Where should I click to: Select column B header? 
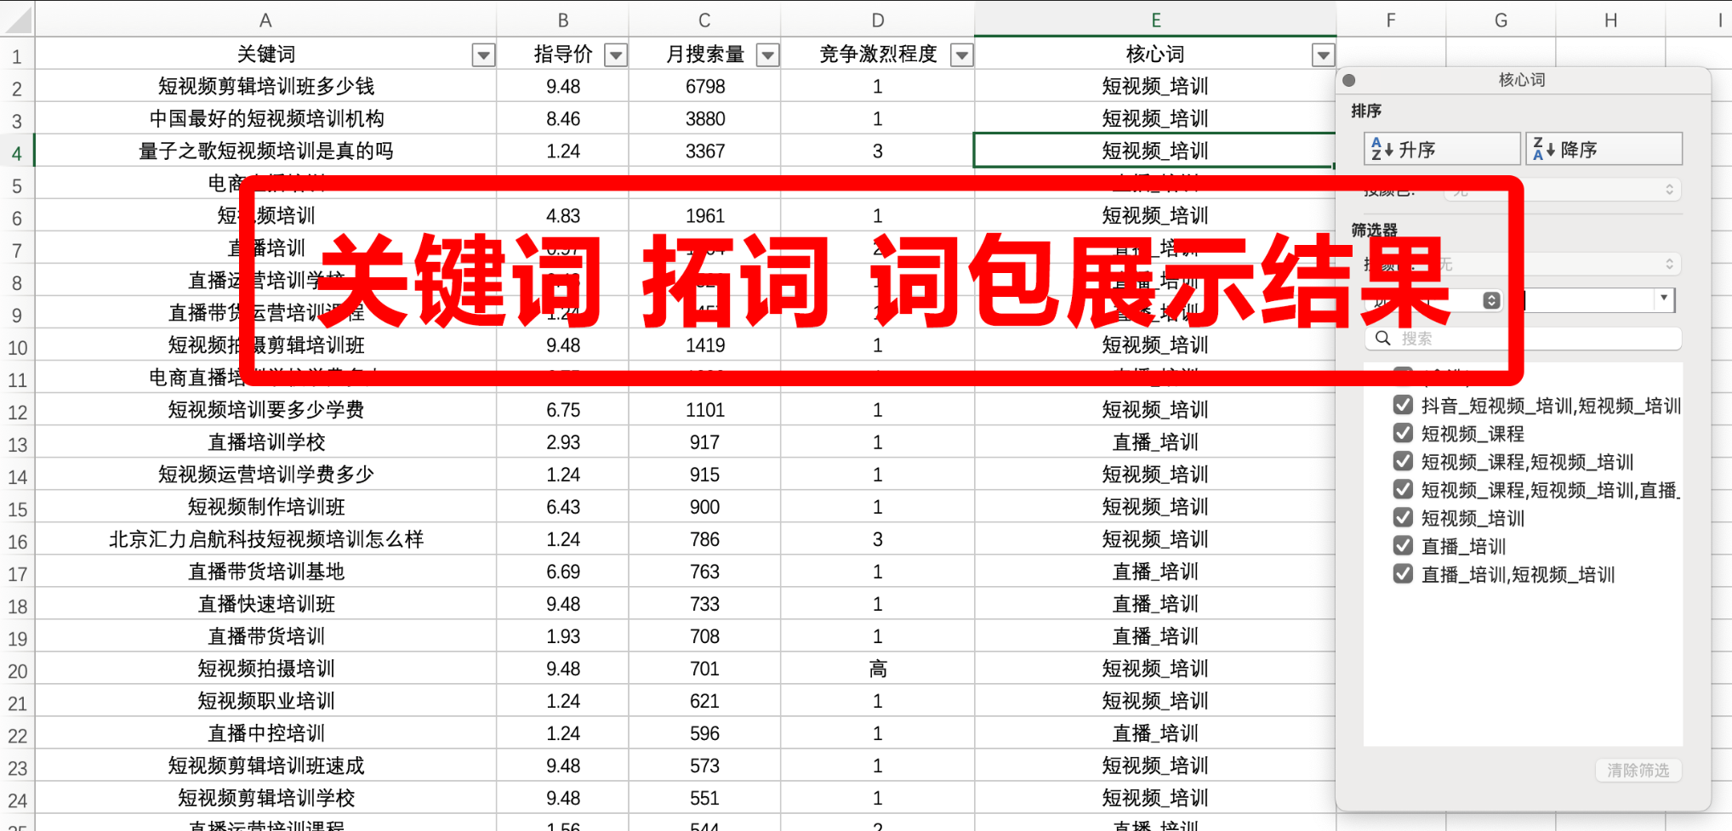(562, 20)
